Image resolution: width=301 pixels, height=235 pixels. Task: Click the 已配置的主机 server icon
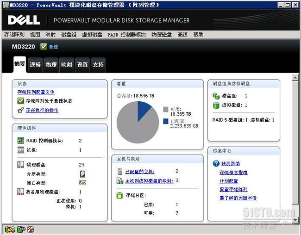pyautogui.click(x=120, y=171)
